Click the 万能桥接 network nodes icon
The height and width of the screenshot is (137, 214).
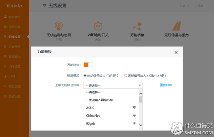137,26
